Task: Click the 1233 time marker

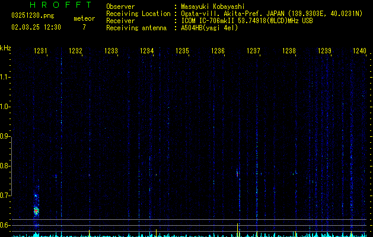Action: click(111, 50)
